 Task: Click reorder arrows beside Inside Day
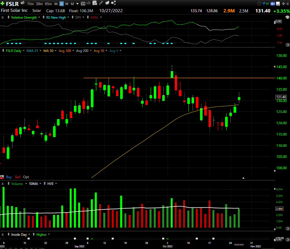click(8, 234)
